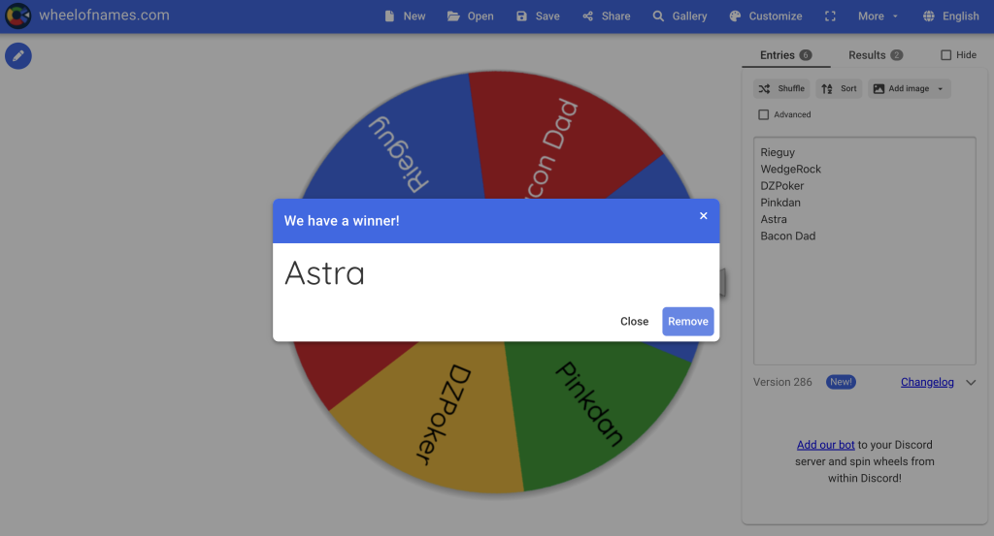994x536 pixels.
Task: Save the current wheel
Action: [538, 16]
